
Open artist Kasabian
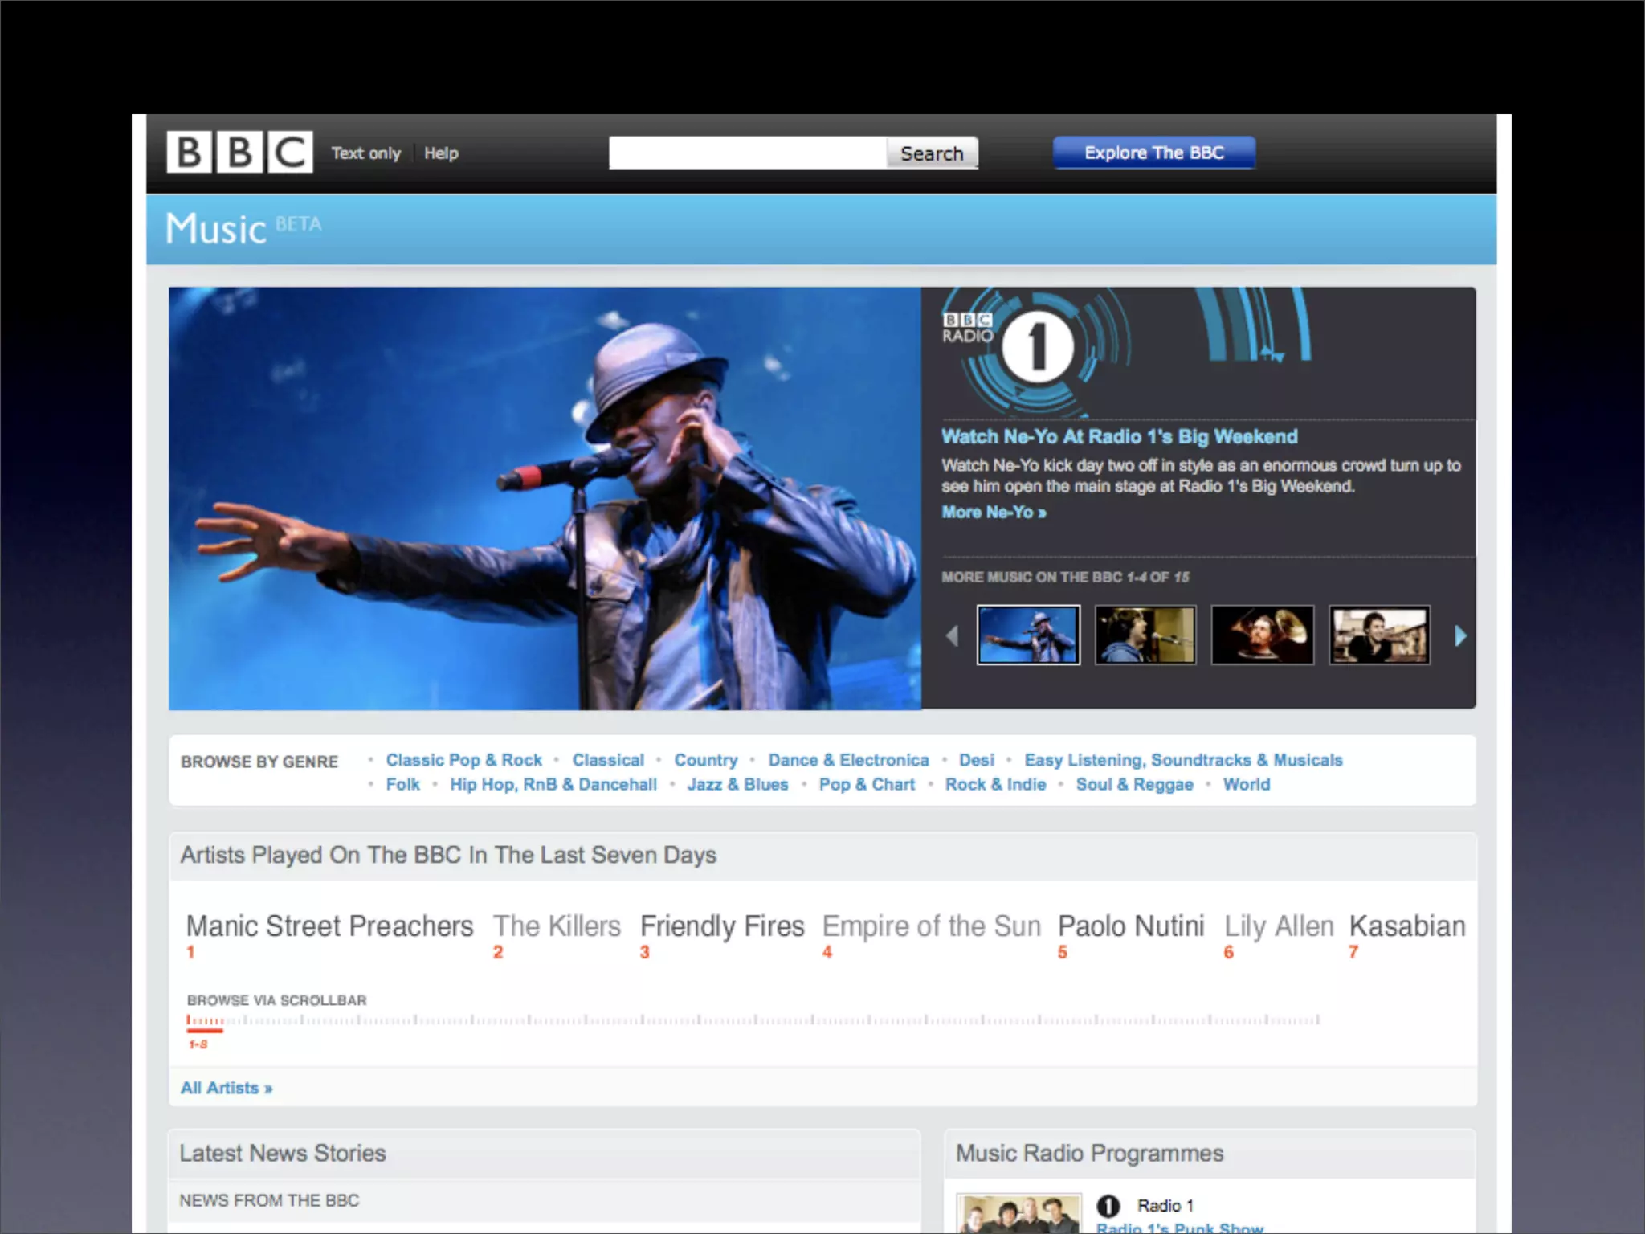(1407, 926)
